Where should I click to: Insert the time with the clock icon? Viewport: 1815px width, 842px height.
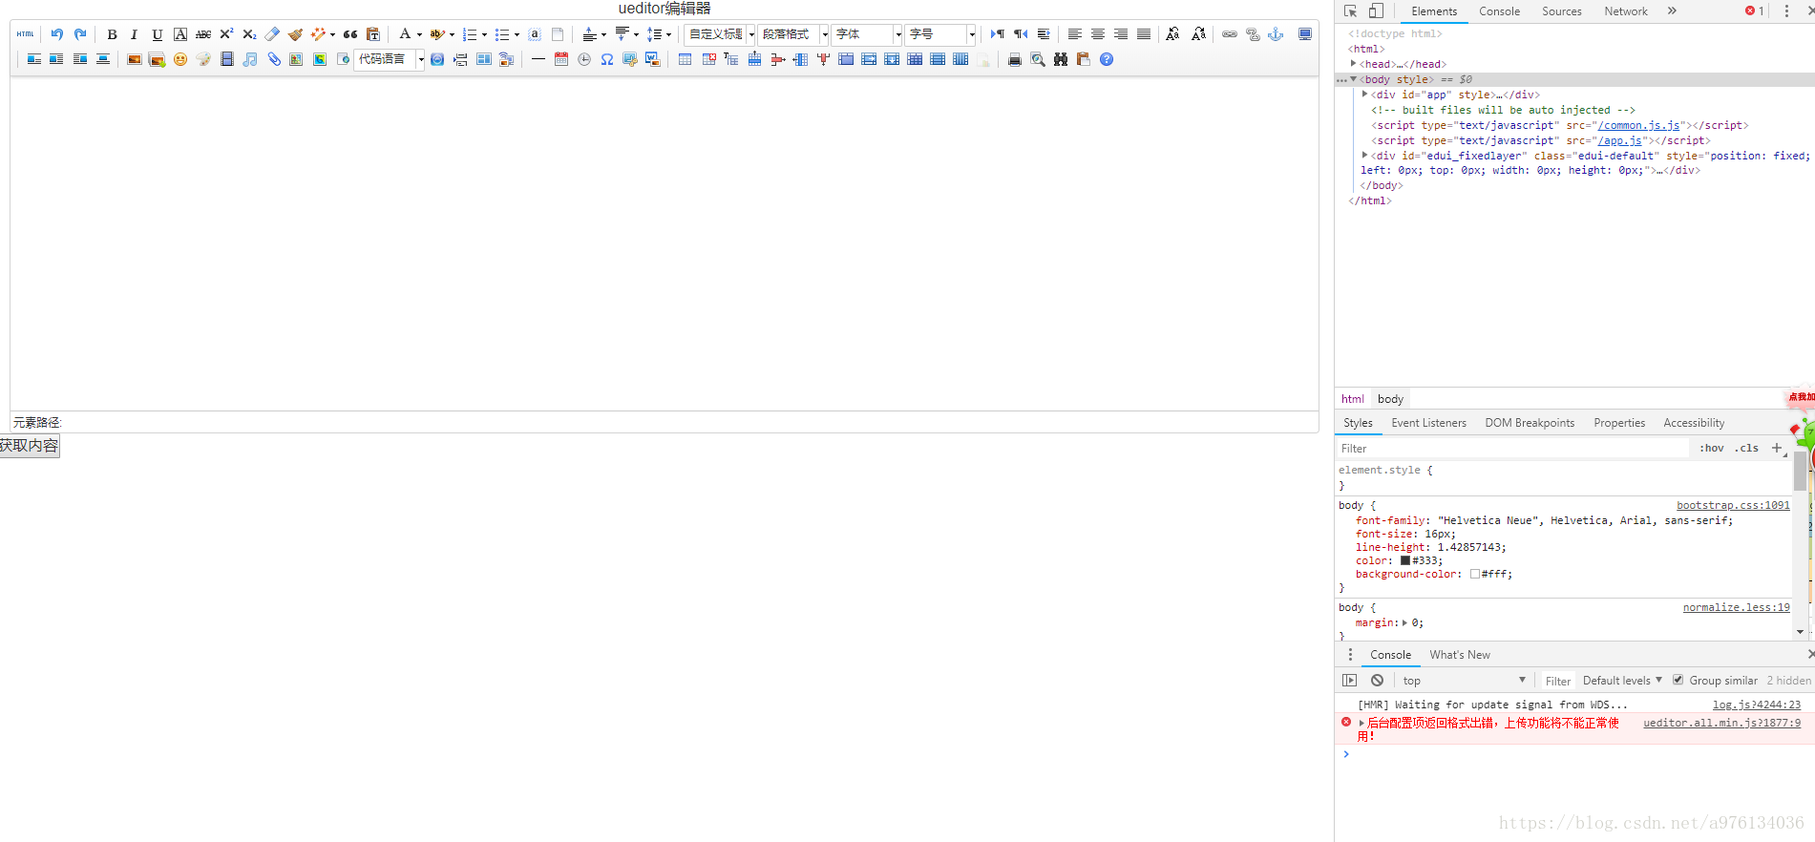(x=584, y=59)
